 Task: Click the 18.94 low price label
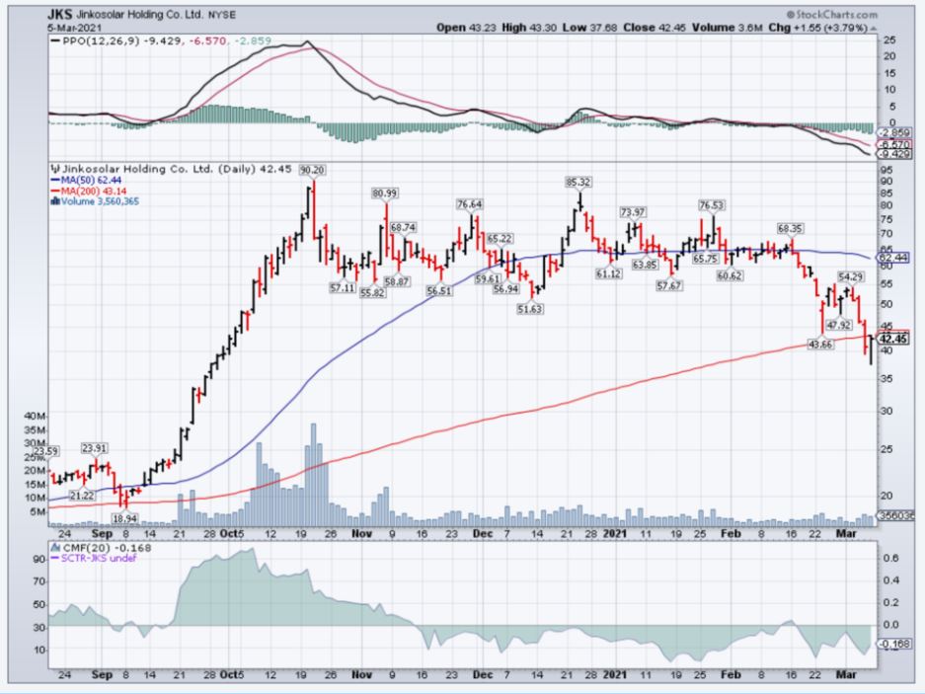click(x=124, y=518)
